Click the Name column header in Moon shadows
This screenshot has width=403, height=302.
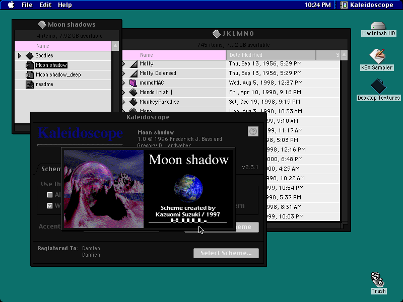63,46
